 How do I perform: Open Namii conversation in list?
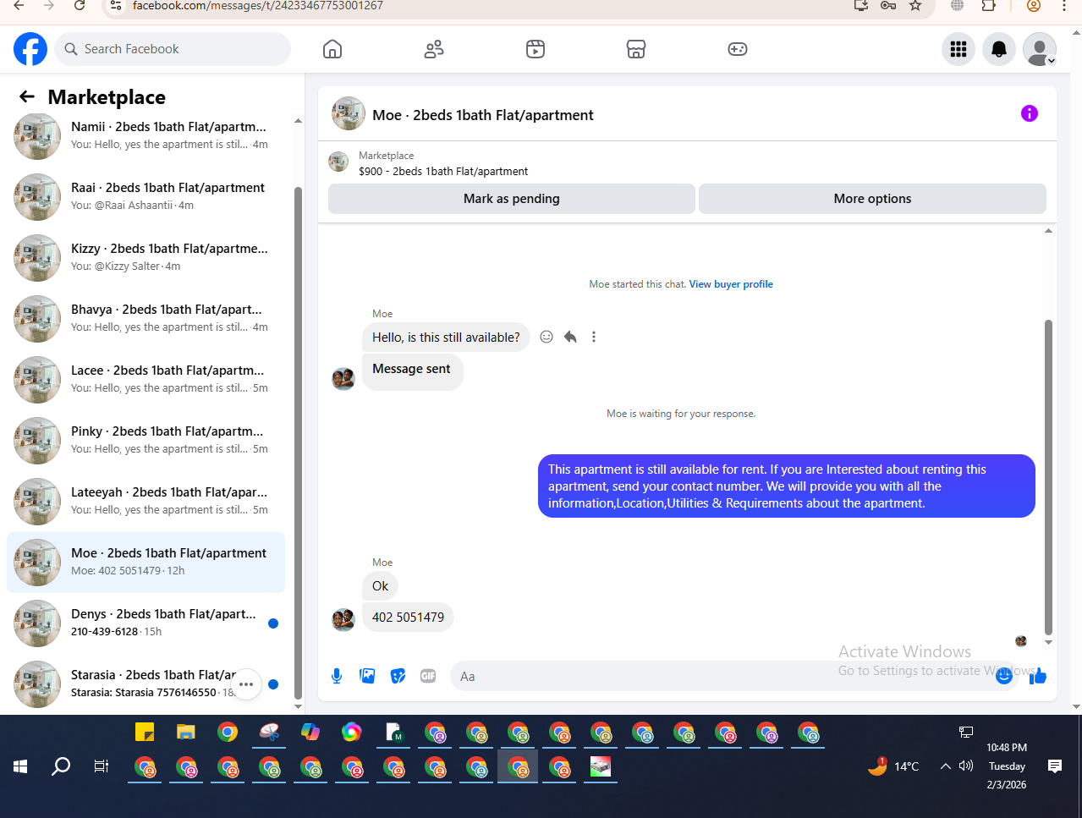[146, 136]
